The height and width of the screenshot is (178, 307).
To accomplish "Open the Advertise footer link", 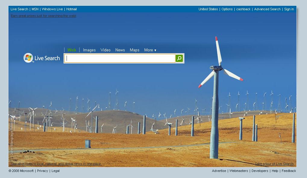I will coord(219,171).
